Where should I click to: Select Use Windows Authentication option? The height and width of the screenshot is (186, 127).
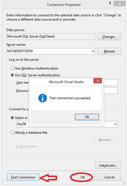click(12, 68)
